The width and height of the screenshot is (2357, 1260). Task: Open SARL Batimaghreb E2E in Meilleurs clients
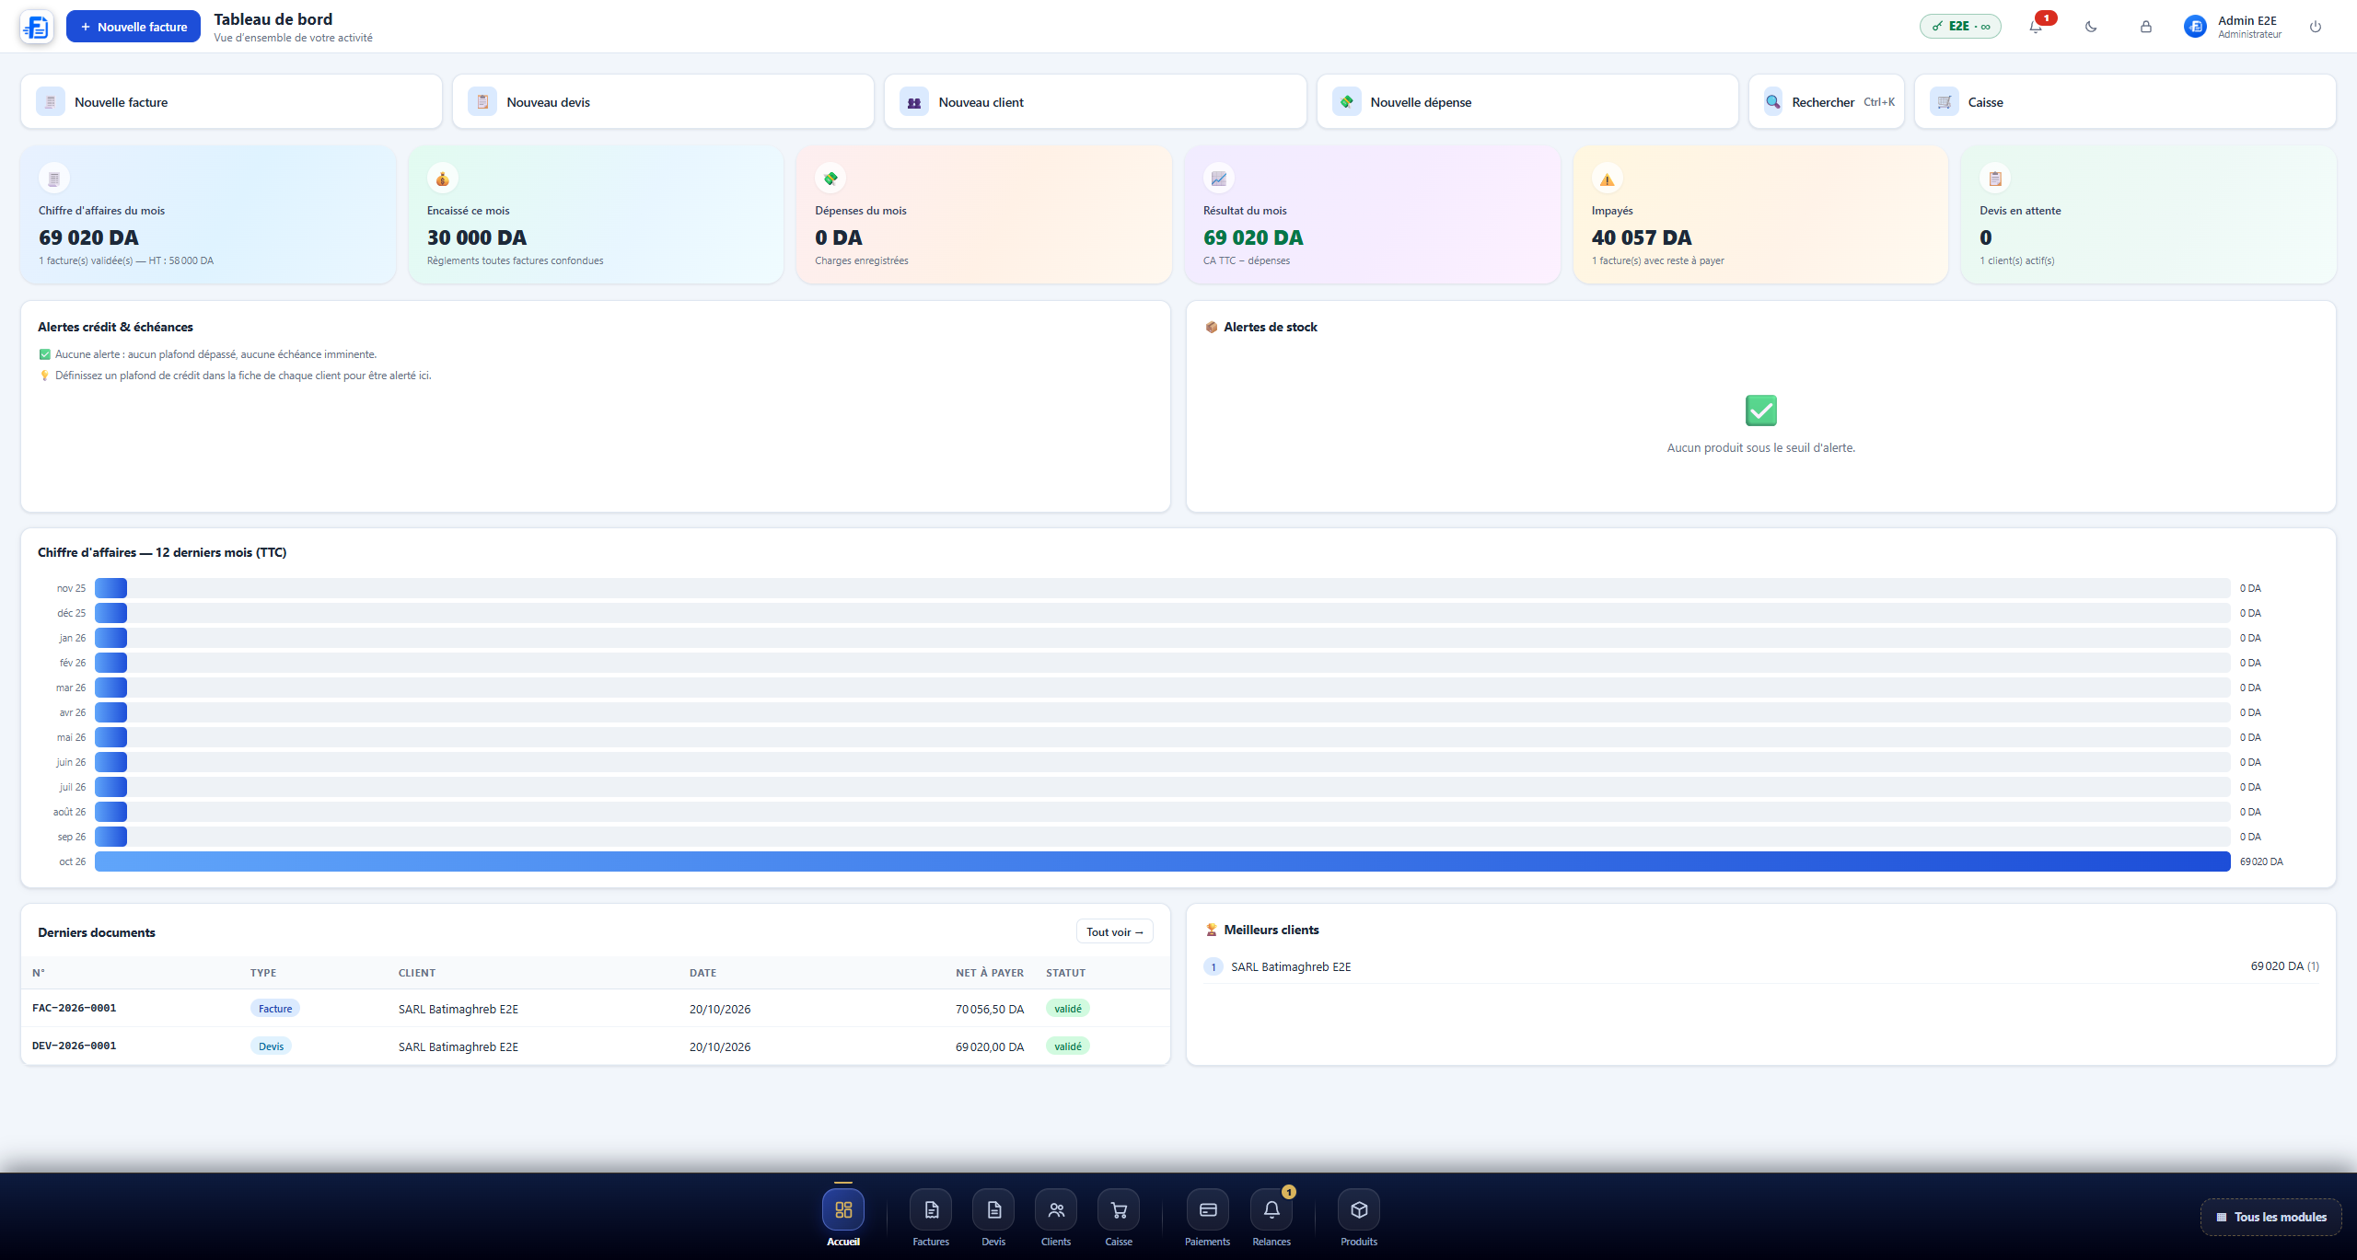click(1760, 966)
